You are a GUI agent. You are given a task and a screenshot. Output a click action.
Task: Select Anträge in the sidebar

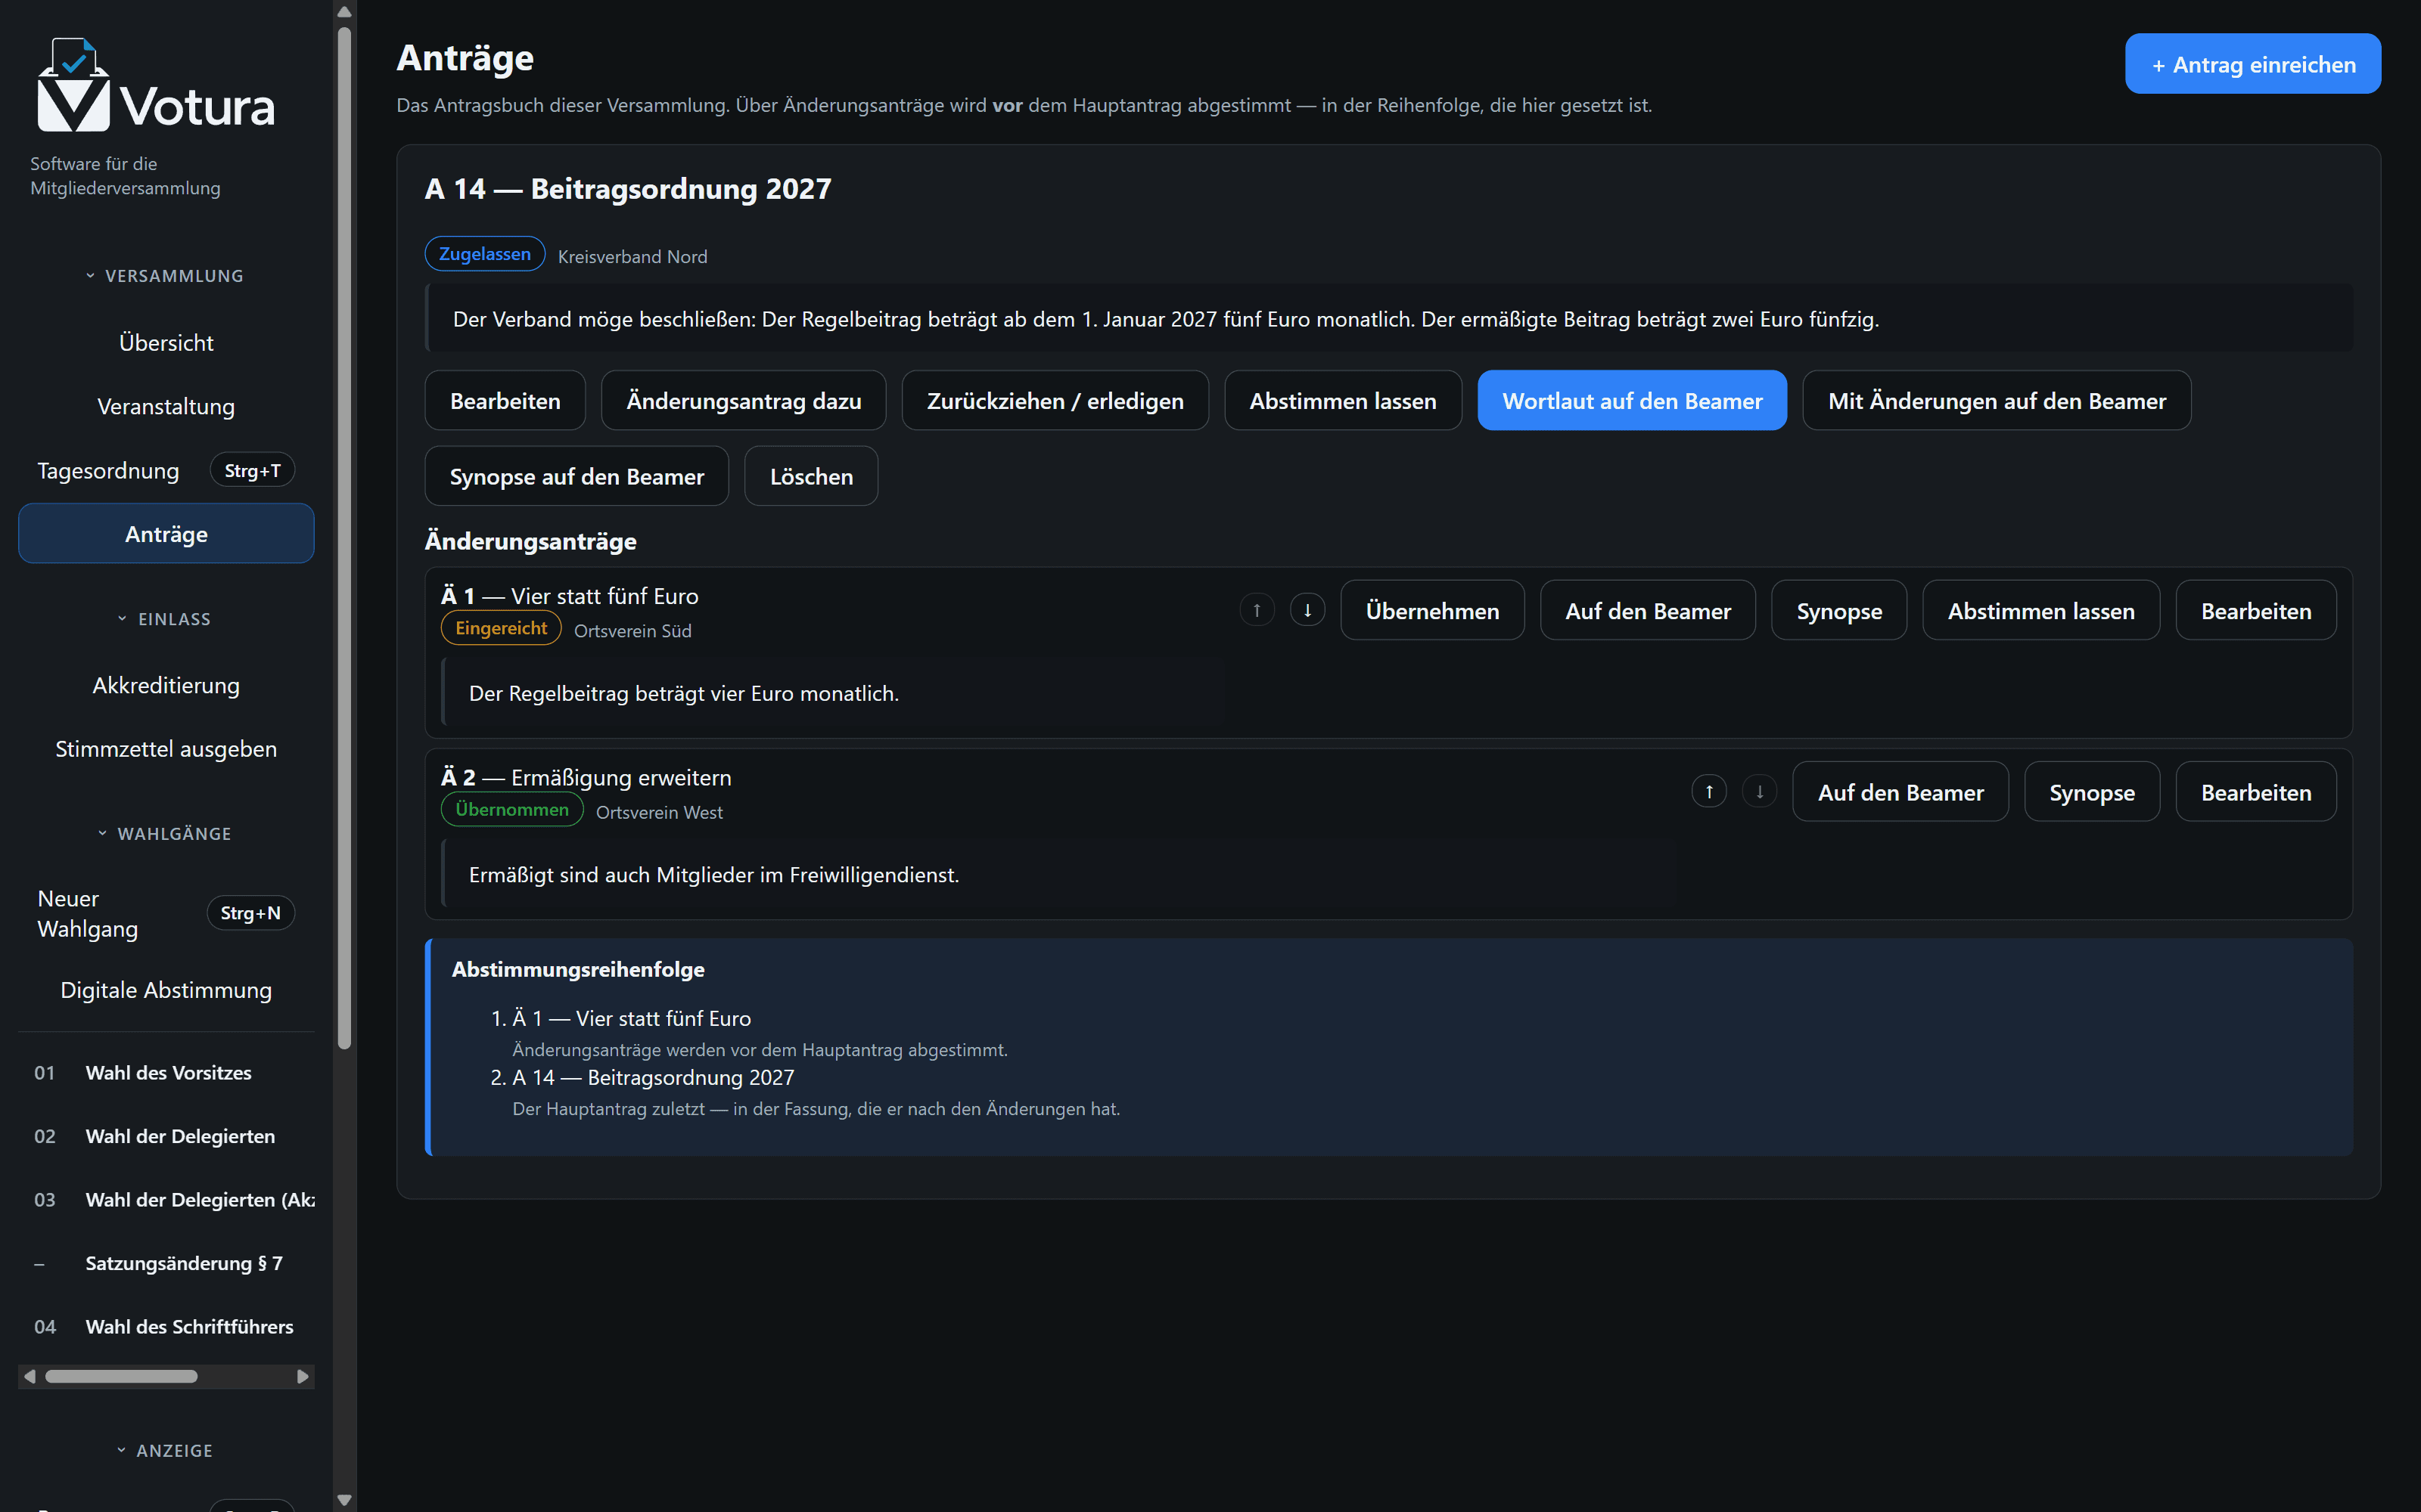[x=166, y=534]
